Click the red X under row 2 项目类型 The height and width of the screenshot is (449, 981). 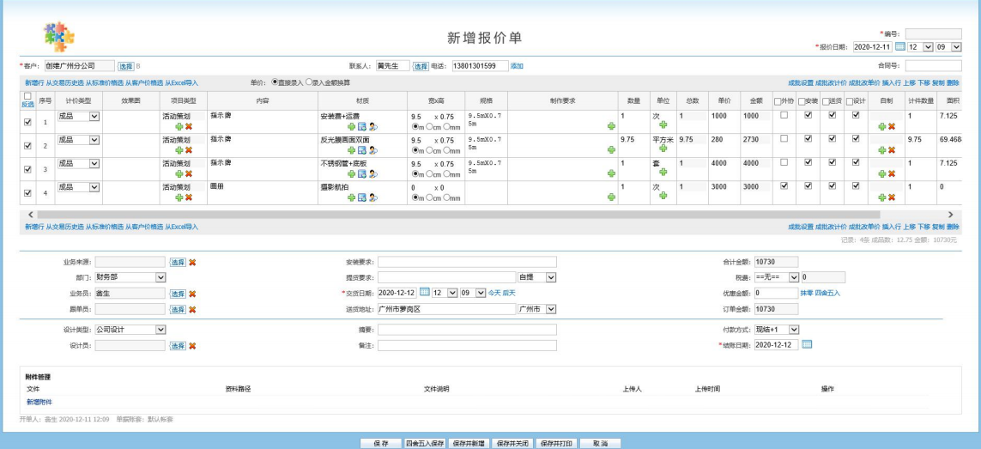pyautogui.click(x=188, y=150)
